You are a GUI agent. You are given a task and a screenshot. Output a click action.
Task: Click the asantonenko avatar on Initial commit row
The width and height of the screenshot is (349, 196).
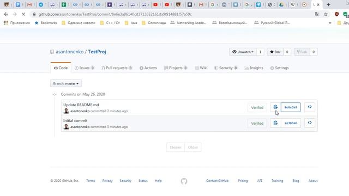(66, 127)
